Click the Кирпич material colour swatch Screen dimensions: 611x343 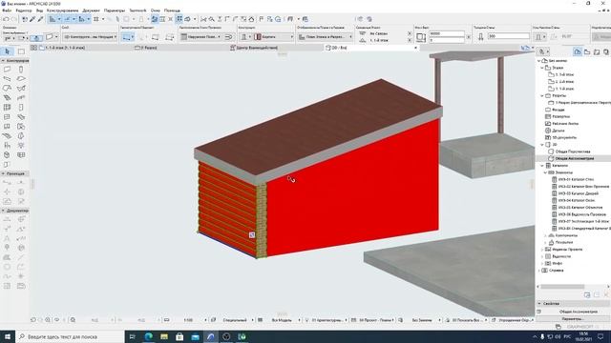click(x=258, y=36)
